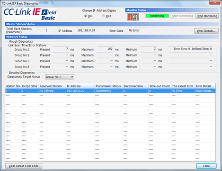
Task: Click Group No.1 Minimum scan time value
Action: 149,49
